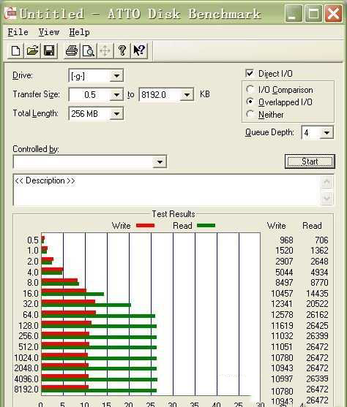Select the I/O Comparison radio button
The height and width of the screenshot is (407, 347).
(250, 90)
